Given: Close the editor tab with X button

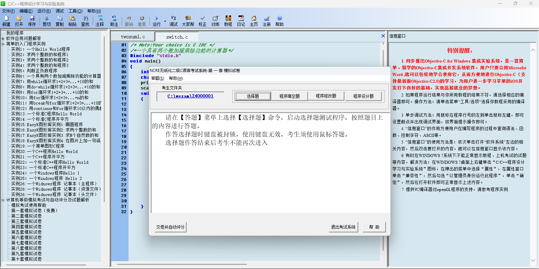Looking at the screenshot, I should click(x=383, y=36).
